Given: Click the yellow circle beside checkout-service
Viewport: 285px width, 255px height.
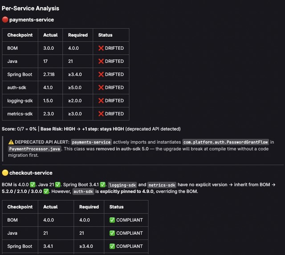Looking at the screenshot, I should point(5,173).
